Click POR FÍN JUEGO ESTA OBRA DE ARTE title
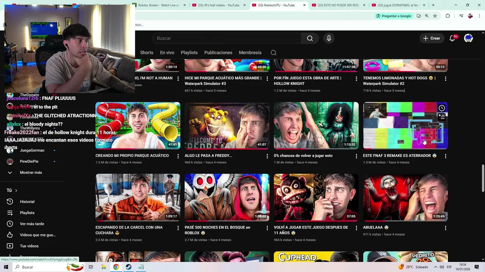Image resolution: width=485 pixels, height=272 pixels. coord(307,80)
